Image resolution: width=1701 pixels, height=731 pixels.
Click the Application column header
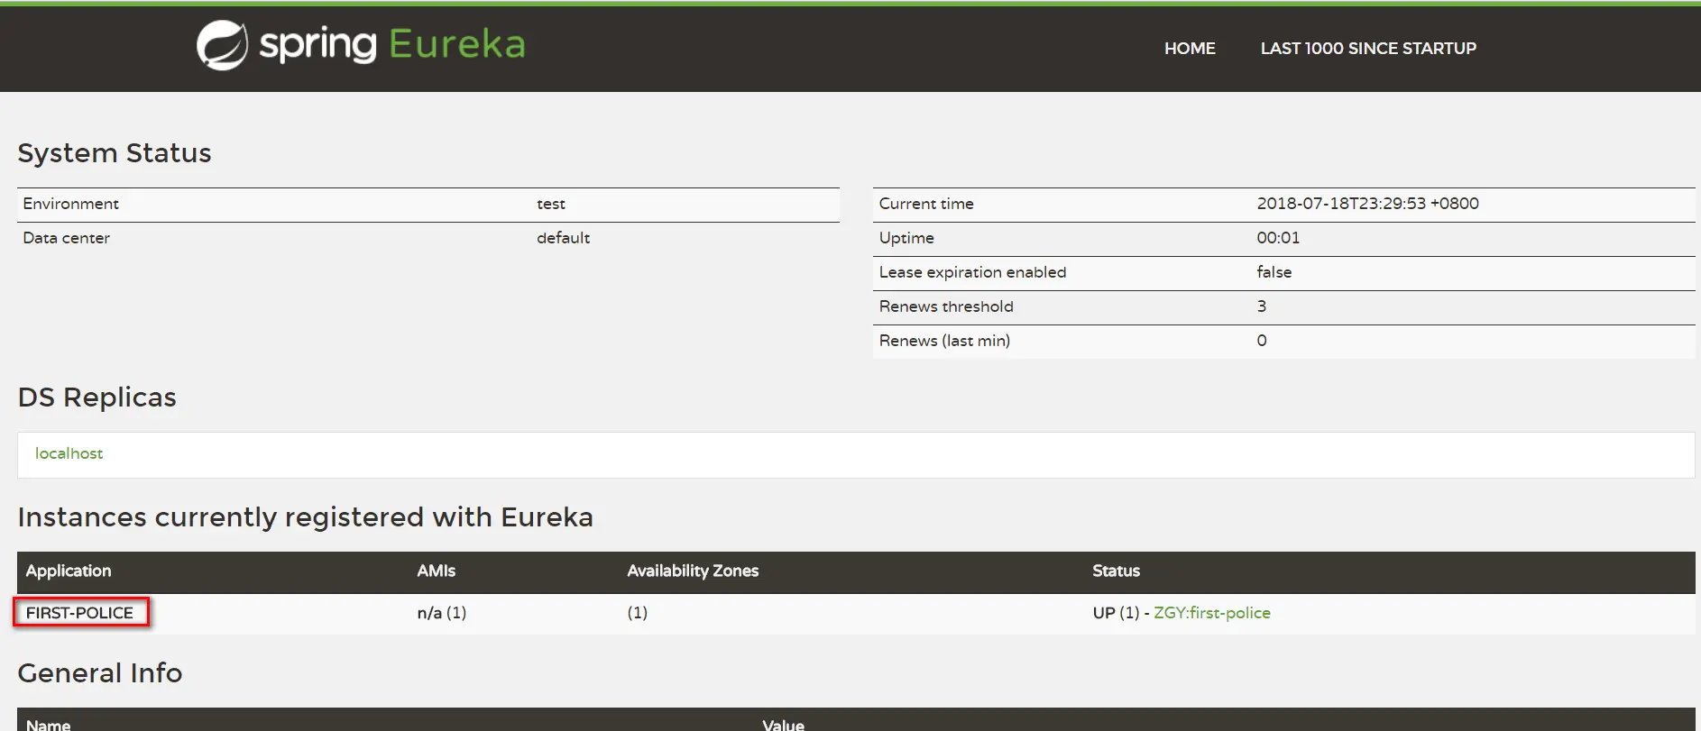tap(69, 571)
